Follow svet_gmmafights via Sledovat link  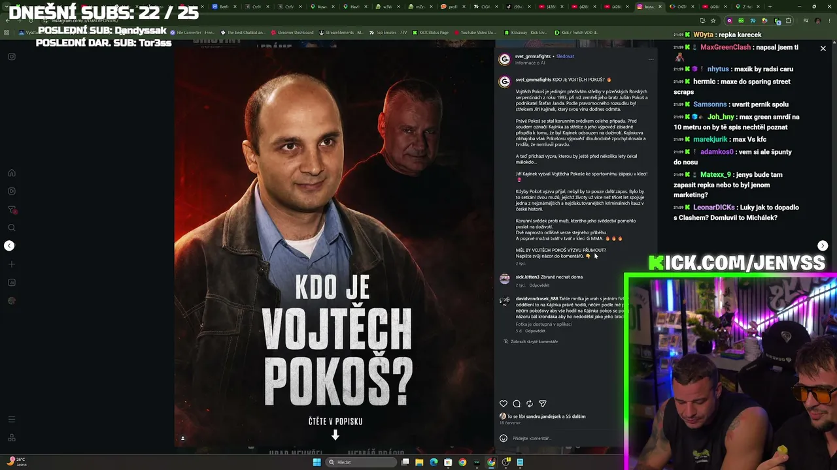565,56
